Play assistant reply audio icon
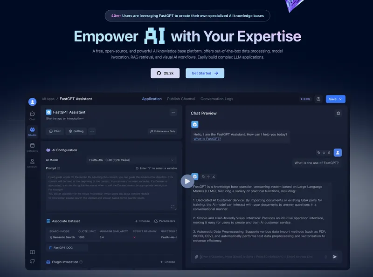The image size is (373, 277). [208, 176]
